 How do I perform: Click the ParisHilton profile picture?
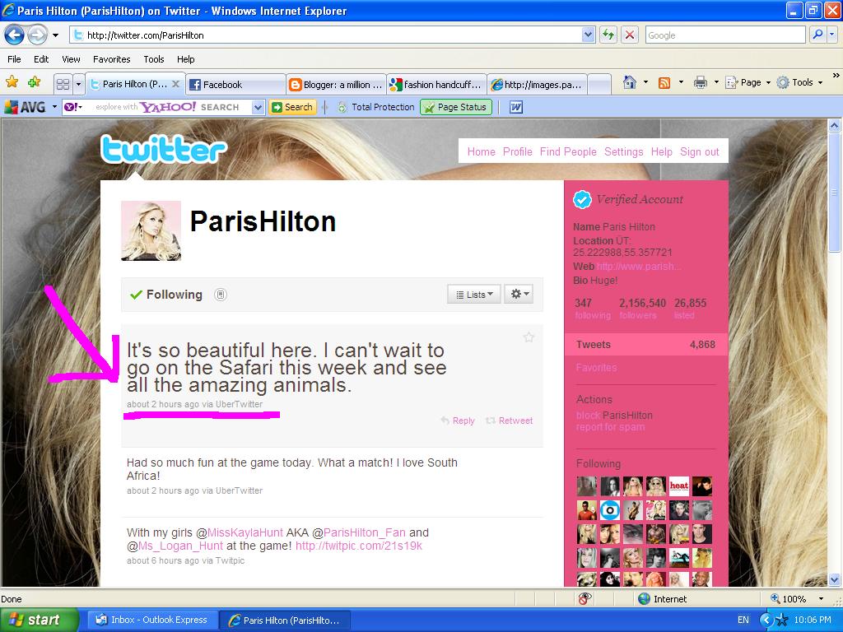151,231
